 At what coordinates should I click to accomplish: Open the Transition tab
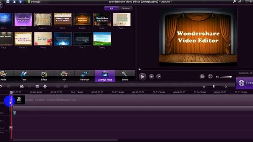(x=85, y=76)
